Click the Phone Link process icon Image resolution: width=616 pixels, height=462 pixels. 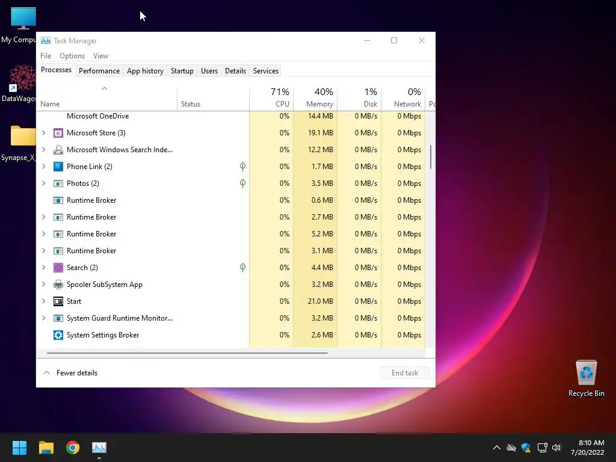coord(58,167)
